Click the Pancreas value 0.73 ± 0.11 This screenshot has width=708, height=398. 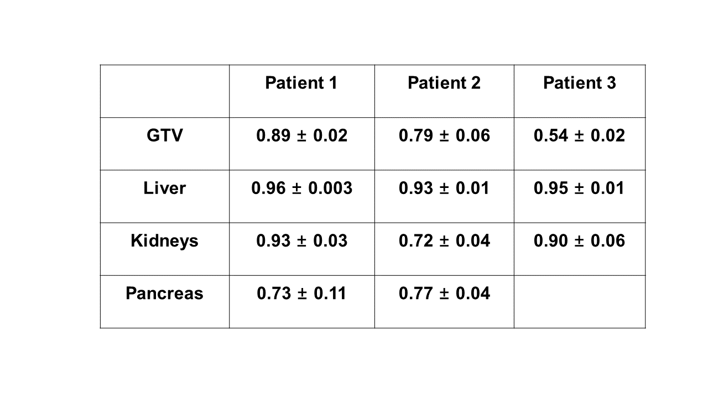tap(301, 293)
